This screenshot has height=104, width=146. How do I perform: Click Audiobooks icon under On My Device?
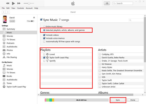[4, 80]
